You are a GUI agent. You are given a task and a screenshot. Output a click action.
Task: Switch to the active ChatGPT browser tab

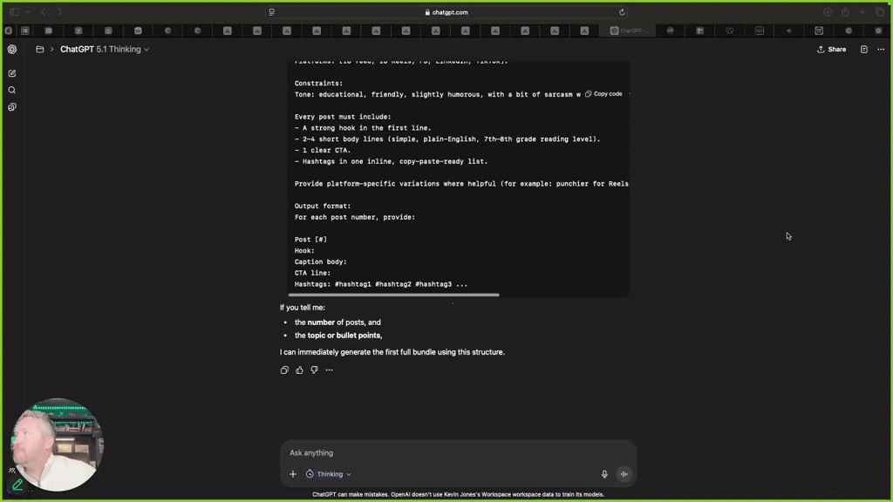[x=628, y=31]
